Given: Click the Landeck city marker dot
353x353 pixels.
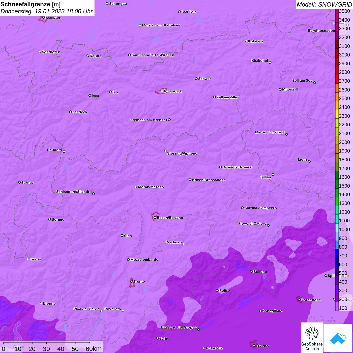Looking at the screenshot, I should [70, 112].
